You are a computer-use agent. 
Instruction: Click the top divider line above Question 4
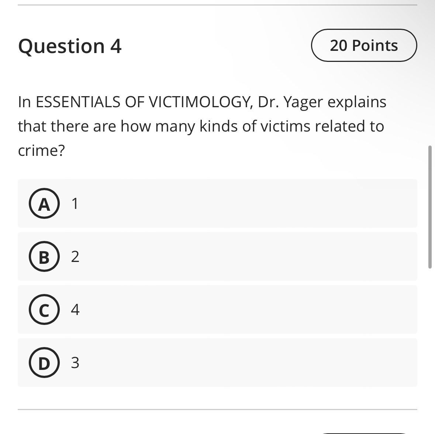tap(217, 4)
